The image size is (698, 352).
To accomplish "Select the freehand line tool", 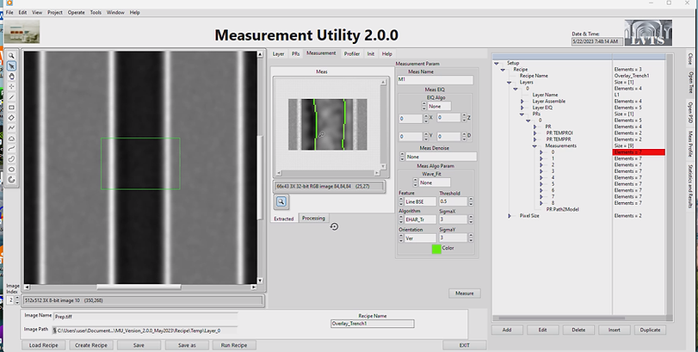I will (x=11, y=149).
